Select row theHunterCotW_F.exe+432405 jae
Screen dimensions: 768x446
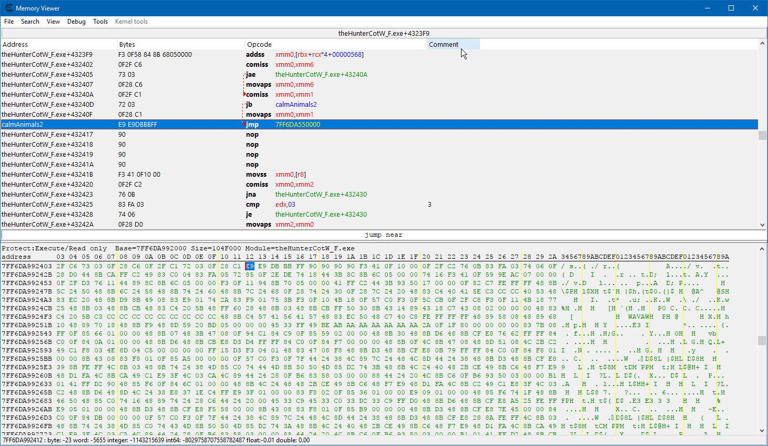(379, 75)
